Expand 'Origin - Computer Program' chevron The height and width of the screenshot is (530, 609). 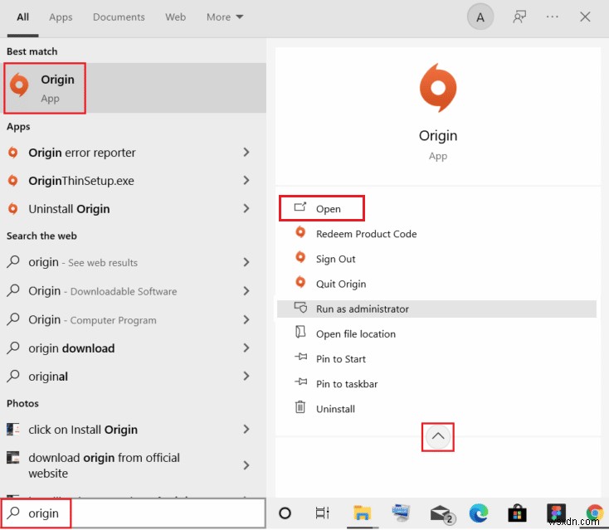[246, 319]
